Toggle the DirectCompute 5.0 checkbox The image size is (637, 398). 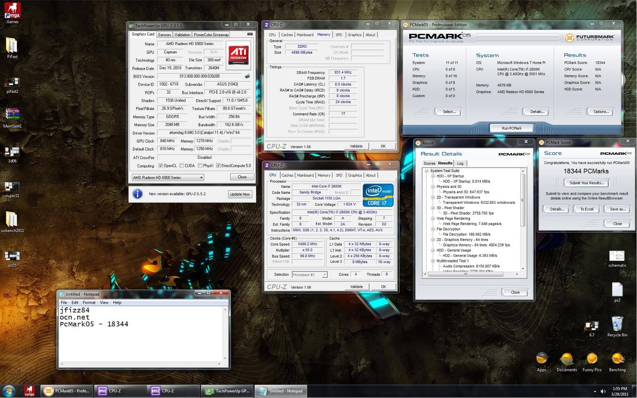[x=218, y=166]
